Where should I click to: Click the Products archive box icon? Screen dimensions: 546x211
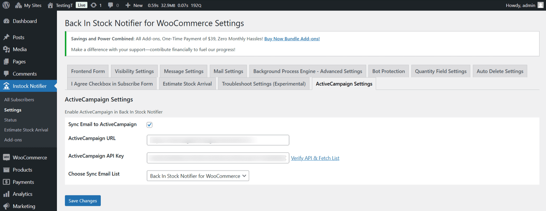[x=6, y=170]
